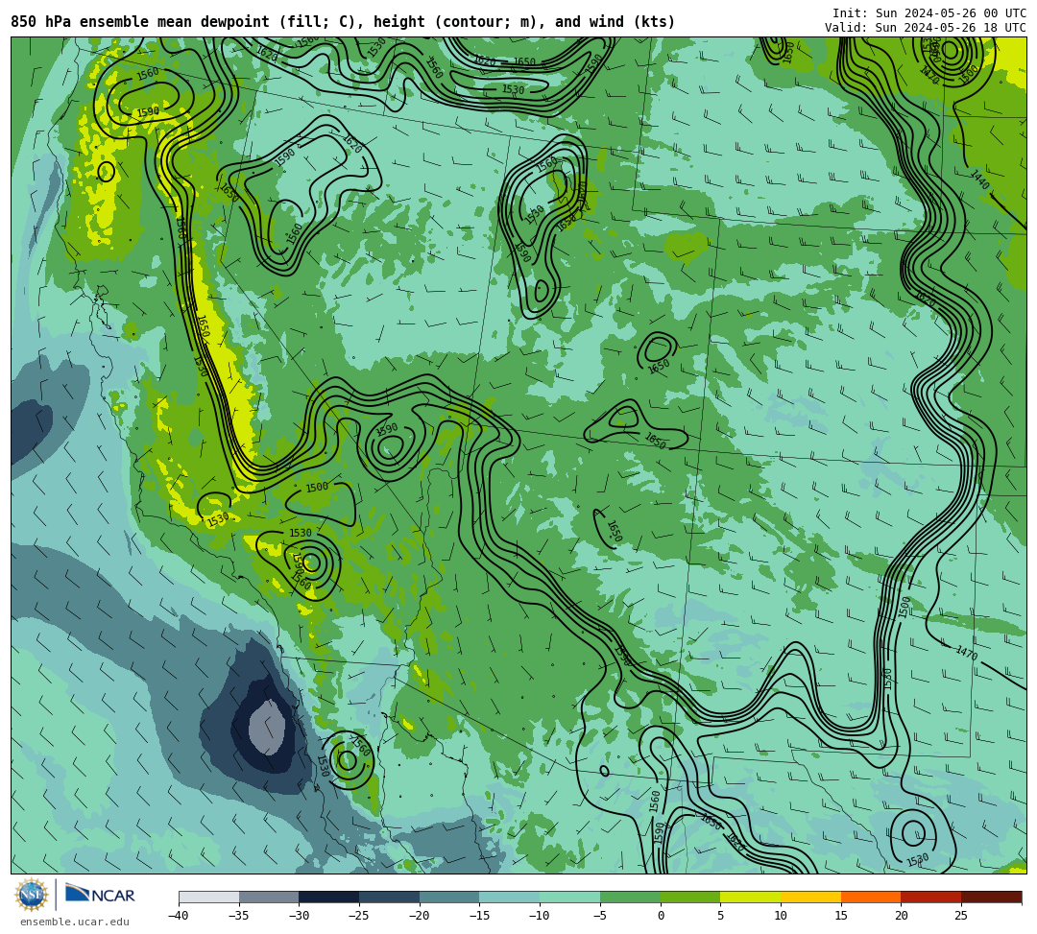This screenshot has height=934, width=1037.
Task: Click the -35 colorbar tick label
Action: (x=238, y=916)
